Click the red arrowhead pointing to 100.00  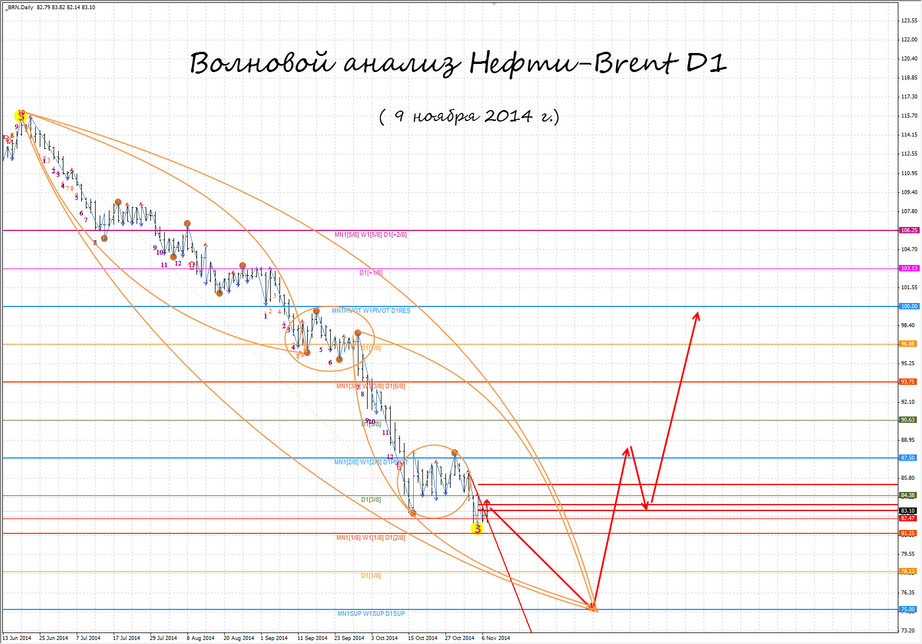pyautogui.click(x=697, y=315)
